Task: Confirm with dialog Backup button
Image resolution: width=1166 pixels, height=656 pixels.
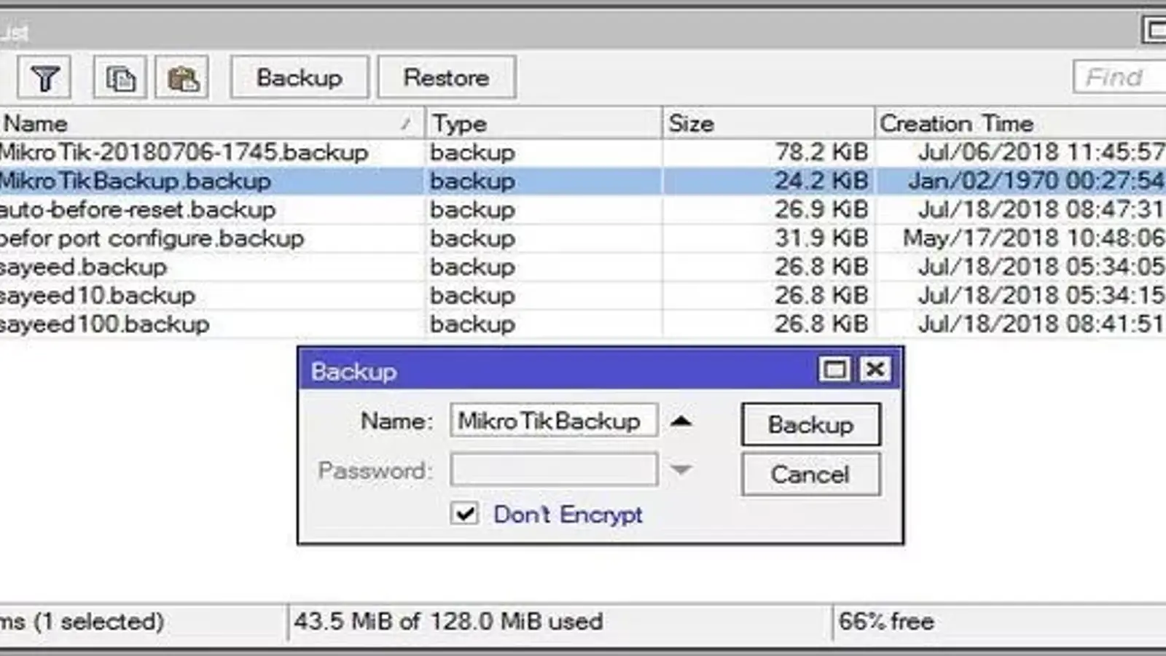Action: [x=810, y=424]
